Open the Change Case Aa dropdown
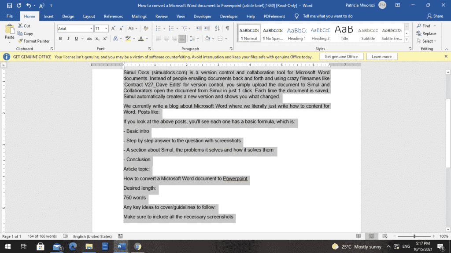The image size is (451, 253). click(133, 29)
